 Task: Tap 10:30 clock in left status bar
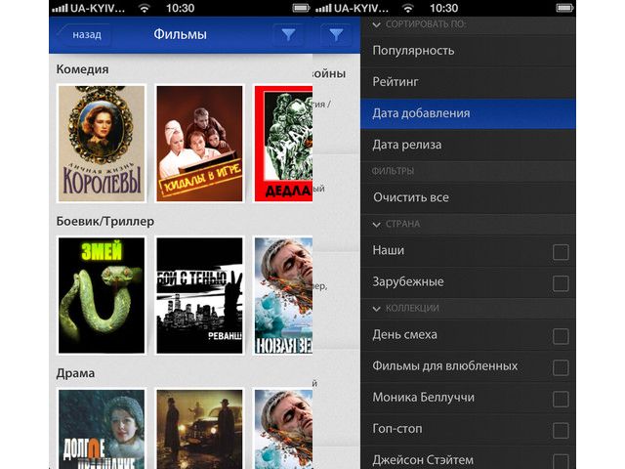point(180,8)
